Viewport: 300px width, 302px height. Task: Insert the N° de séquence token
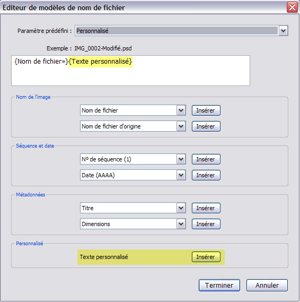tap(206, 159)
